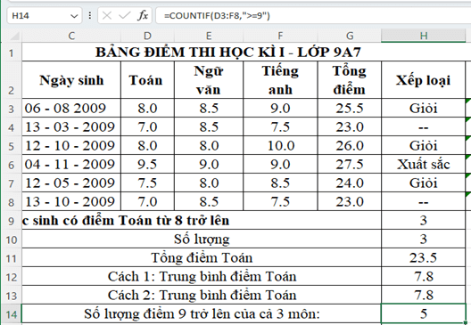
Task: Select row 12 header
Action: point(11,276)
